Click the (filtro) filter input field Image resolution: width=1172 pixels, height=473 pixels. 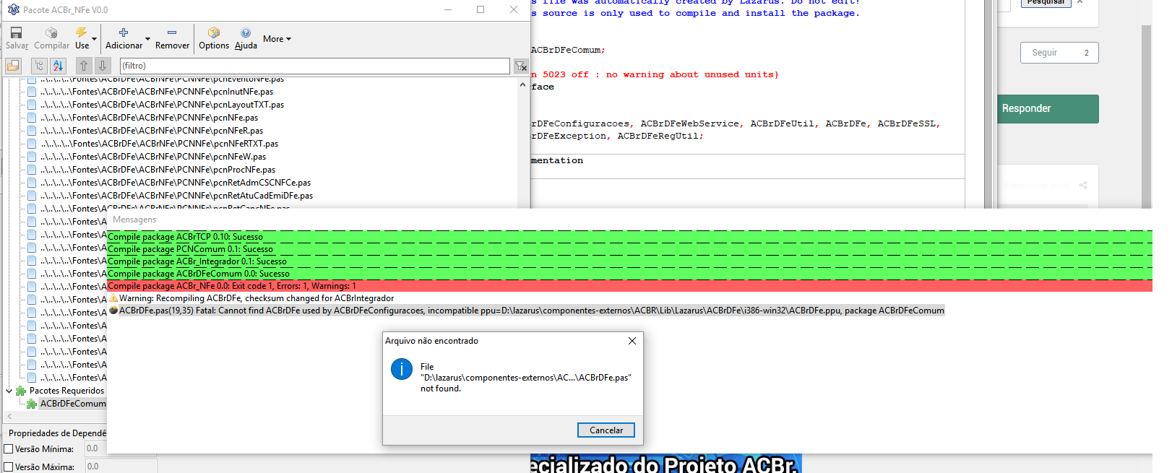(x=314, y=66)
